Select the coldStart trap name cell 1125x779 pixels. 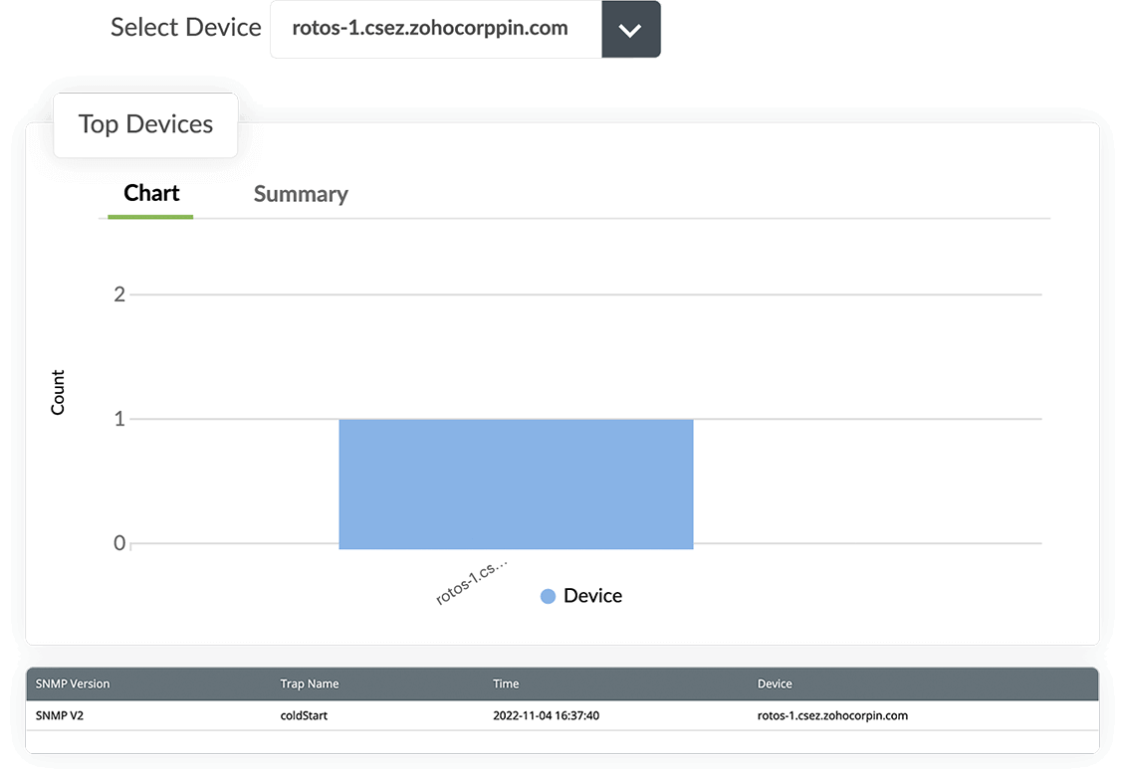(x=304, y=715)
